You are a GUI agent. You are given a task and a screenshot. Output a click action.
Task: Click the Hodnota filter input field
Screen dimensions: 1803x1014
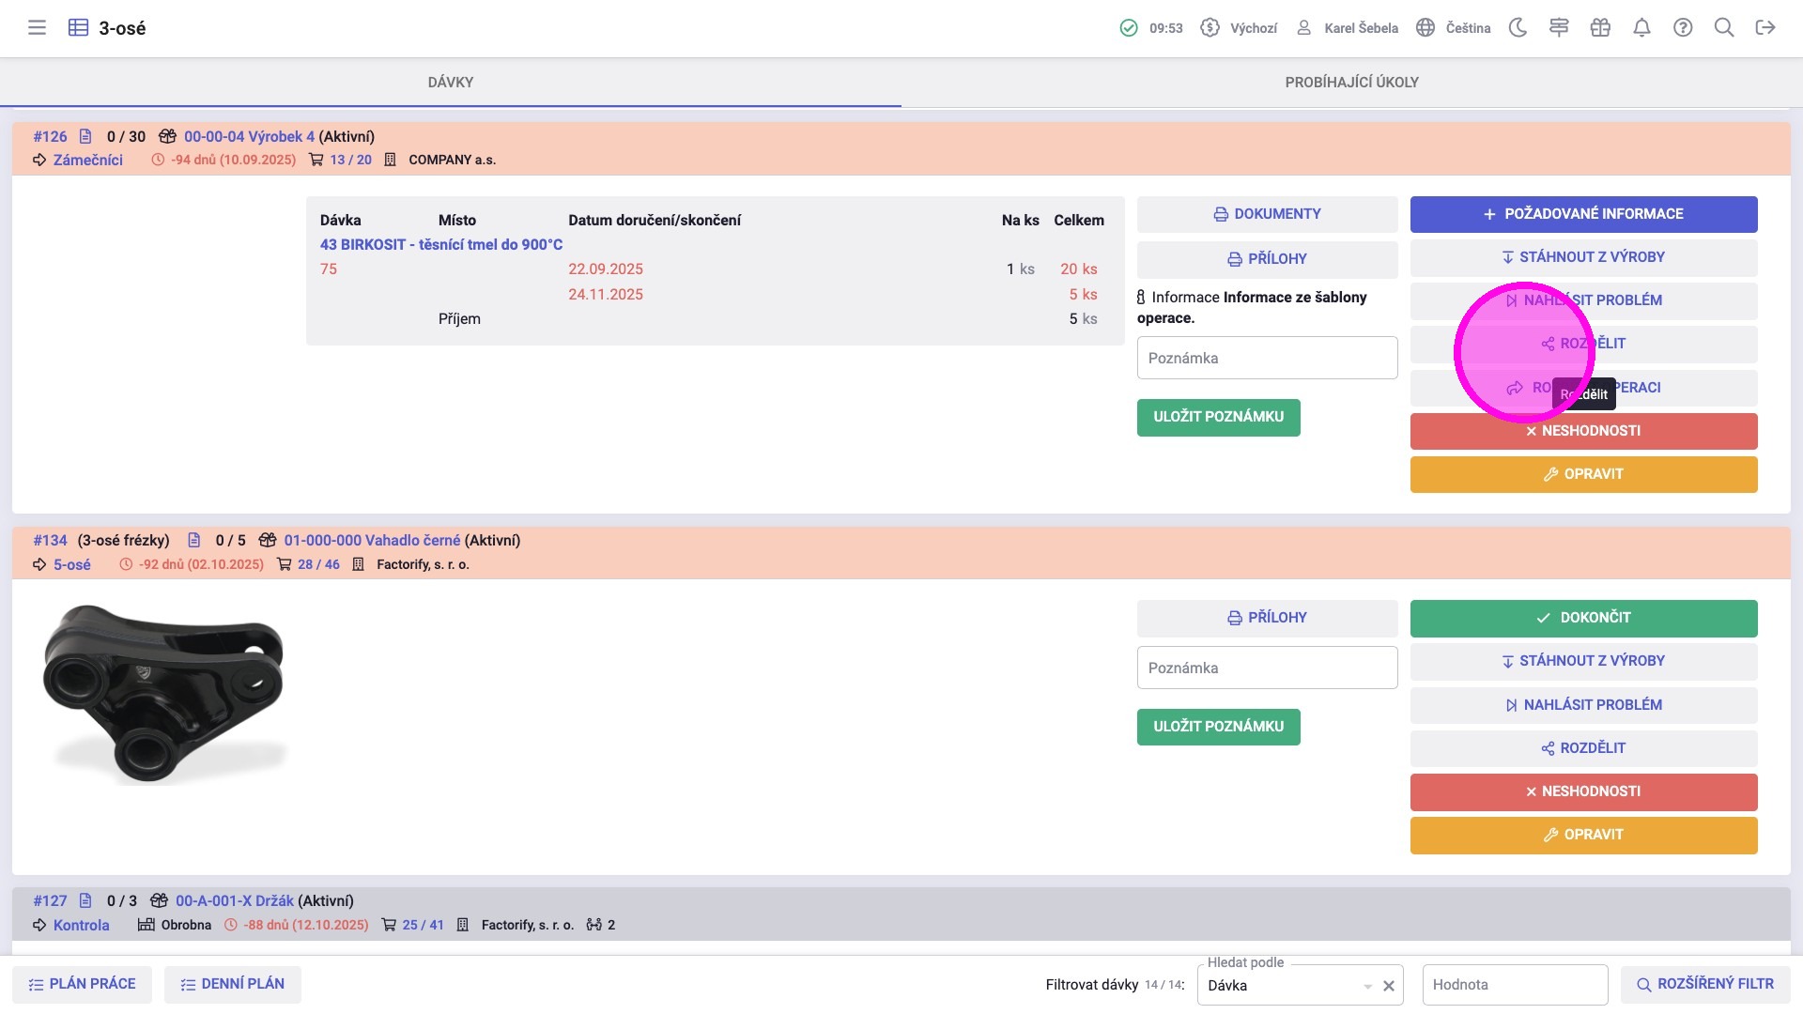(1514, 985)
